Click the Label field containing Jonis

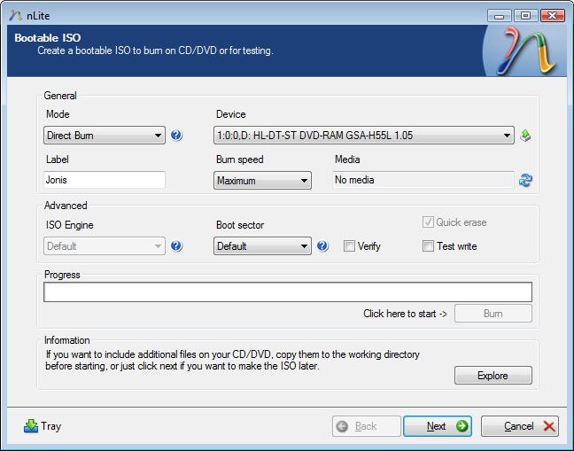coord(105,180)
